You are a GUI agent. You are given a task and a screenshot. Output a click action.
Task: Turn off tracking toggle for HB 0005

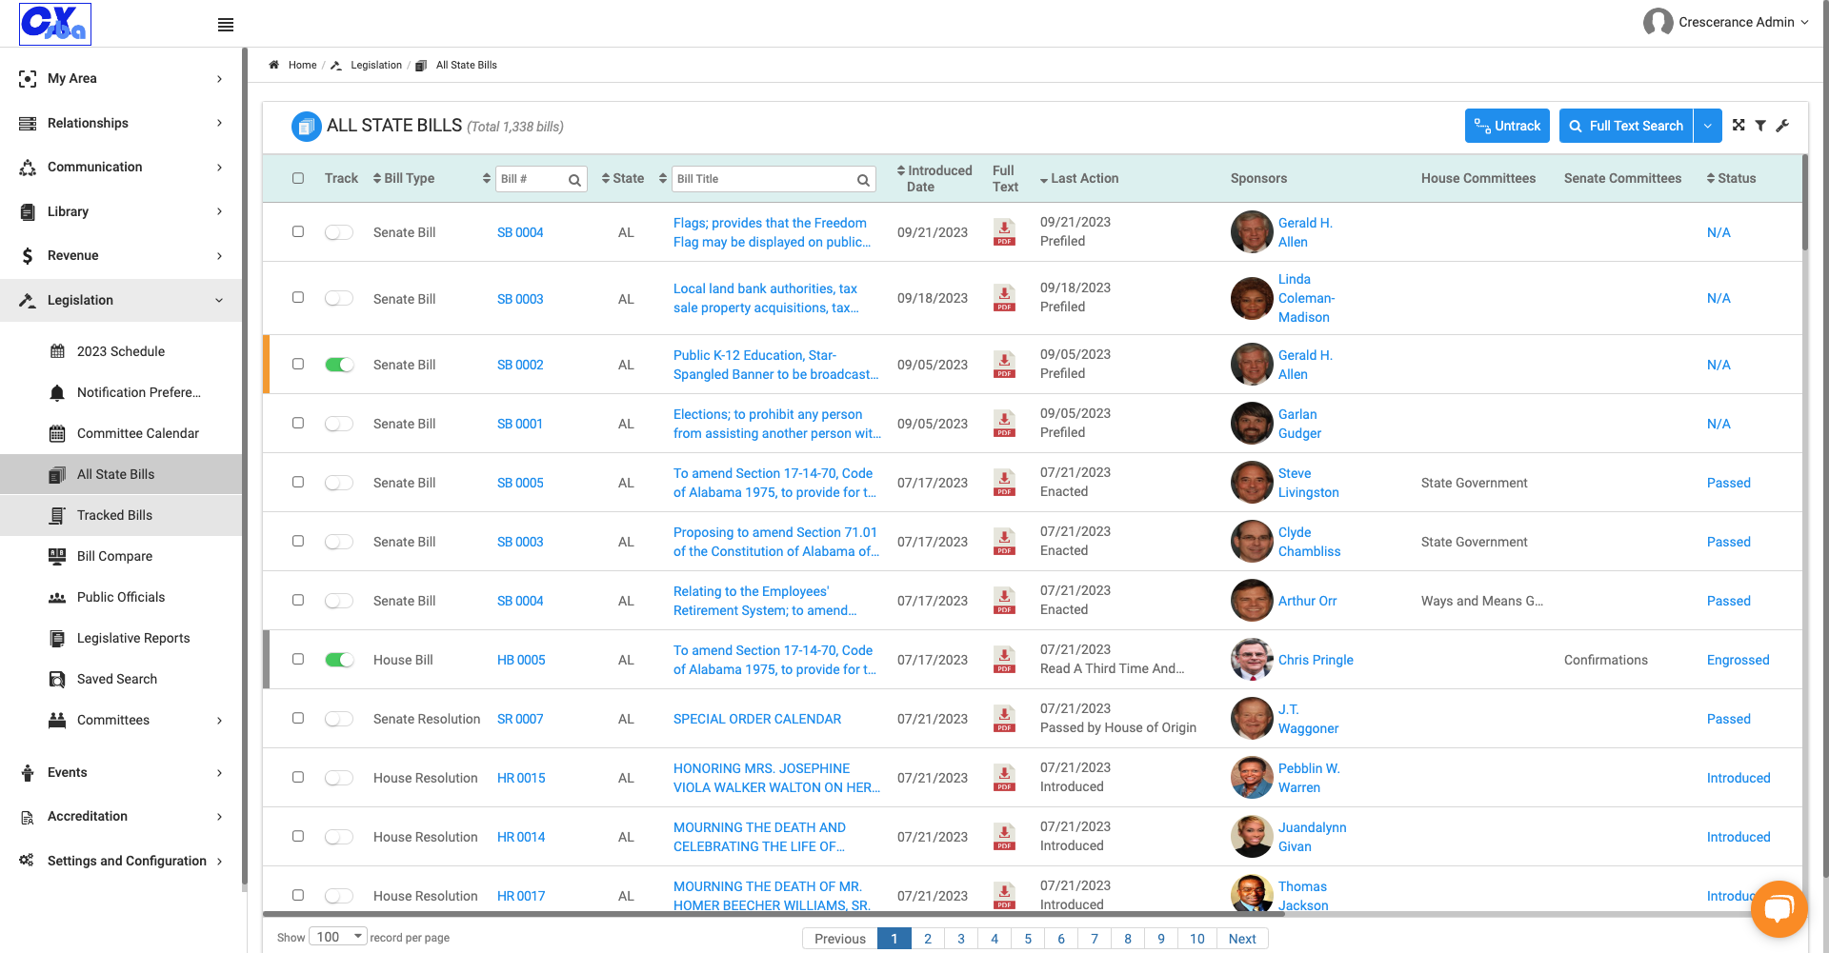pos(339,660)
